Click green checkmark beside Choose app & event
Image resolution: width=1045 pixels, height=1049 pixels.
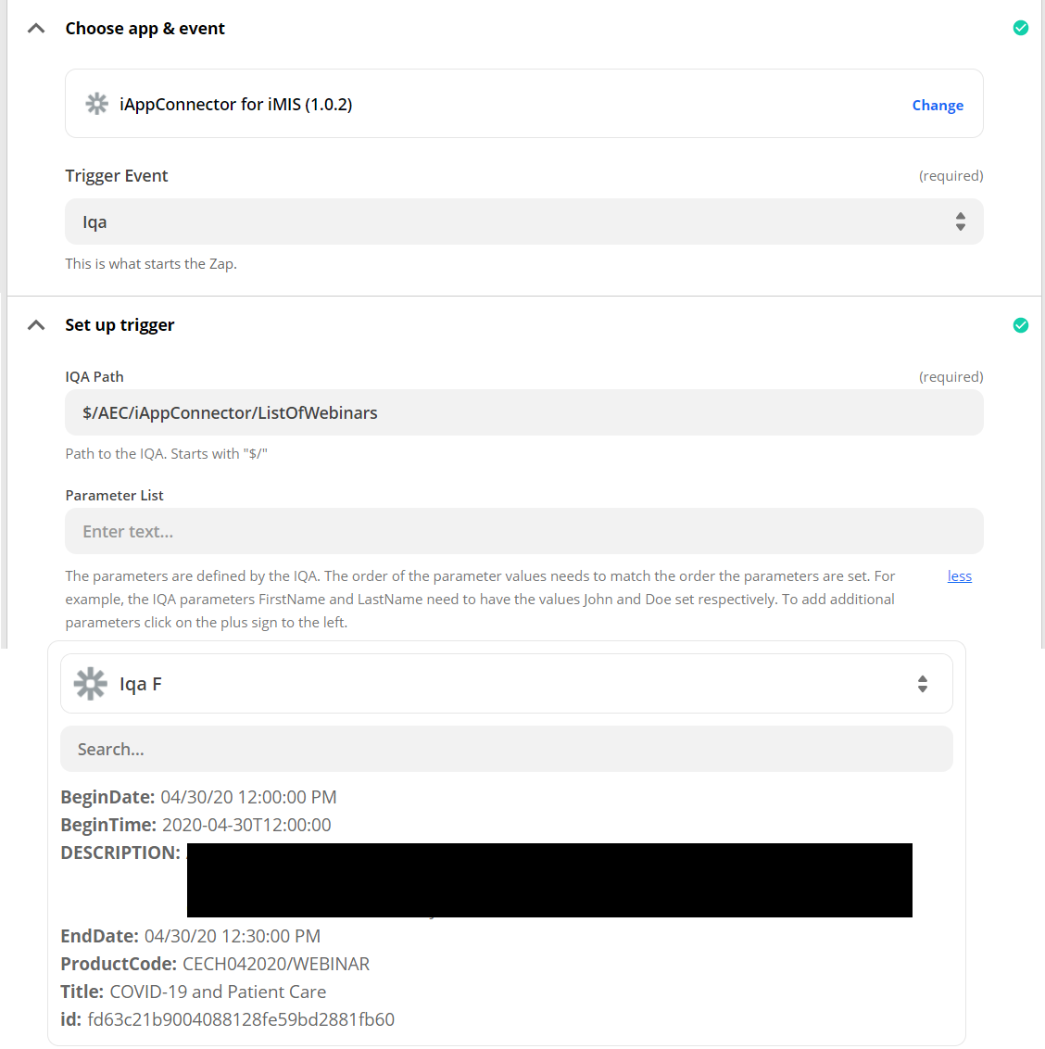coord(1020,28)
